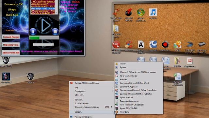Select 1457_dubstep-signal track in the playlist
The width and height of the screenshot is (209, 118).
pos(43,2)
